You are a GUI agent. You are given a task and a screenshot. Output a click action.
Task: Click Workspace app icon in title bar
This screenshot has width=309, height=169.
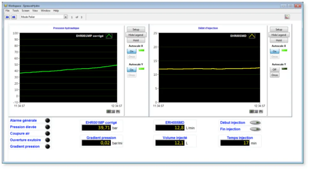6,6
